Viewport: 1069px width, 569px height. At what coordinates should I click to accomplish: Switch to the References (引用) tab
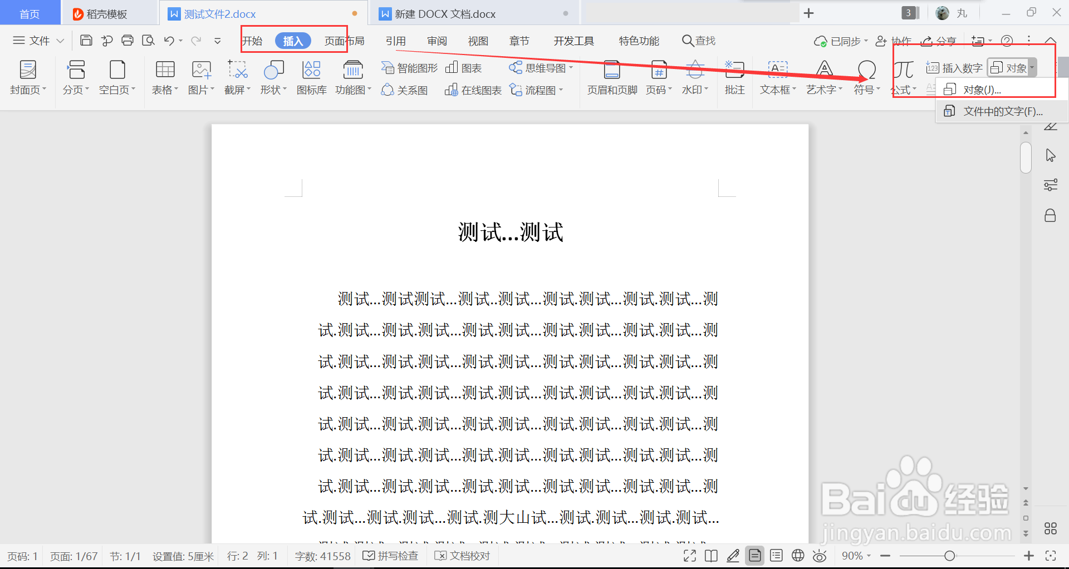tap(395, 41)
